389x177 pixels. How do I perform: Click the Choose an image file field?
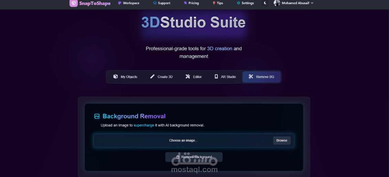194,141
